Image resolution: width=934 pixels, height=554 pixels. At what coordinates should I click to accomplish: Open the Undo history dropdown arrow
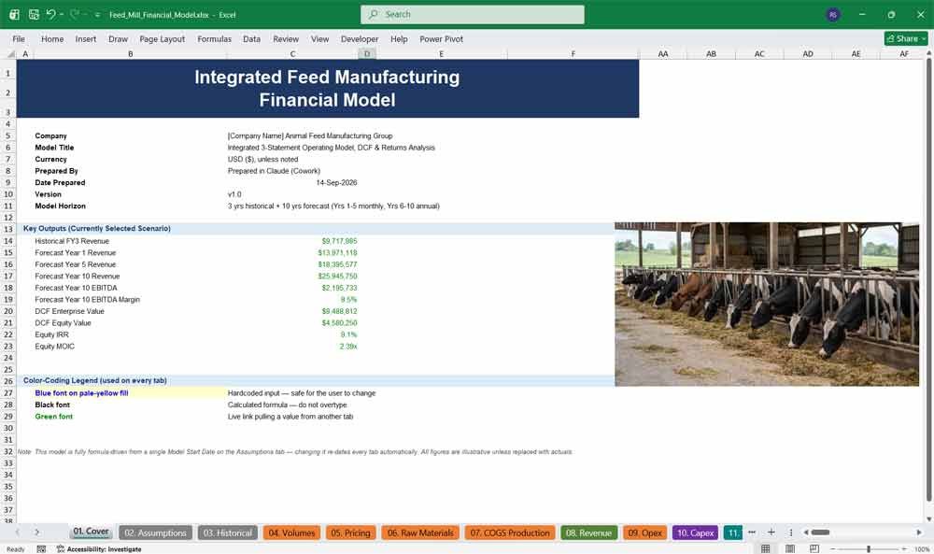62,14
